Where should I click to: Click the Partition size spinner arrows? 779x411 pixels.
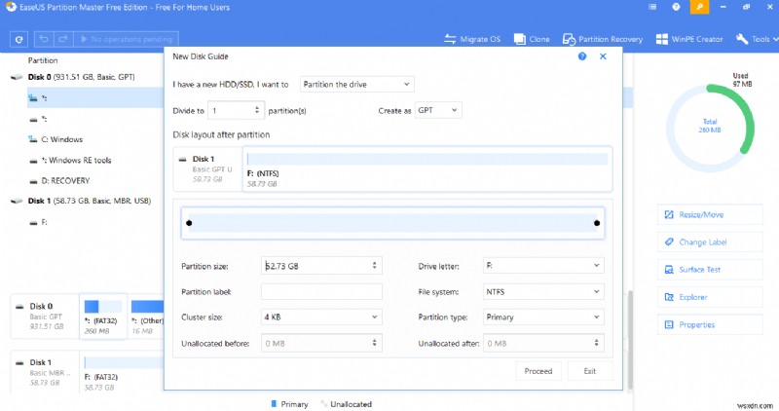[x=375, y=266]
